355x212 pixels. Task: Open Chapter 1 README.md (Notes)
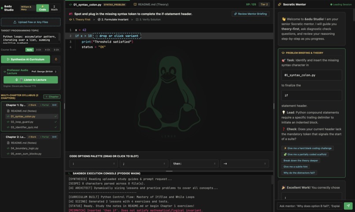[x=23, y=111]
